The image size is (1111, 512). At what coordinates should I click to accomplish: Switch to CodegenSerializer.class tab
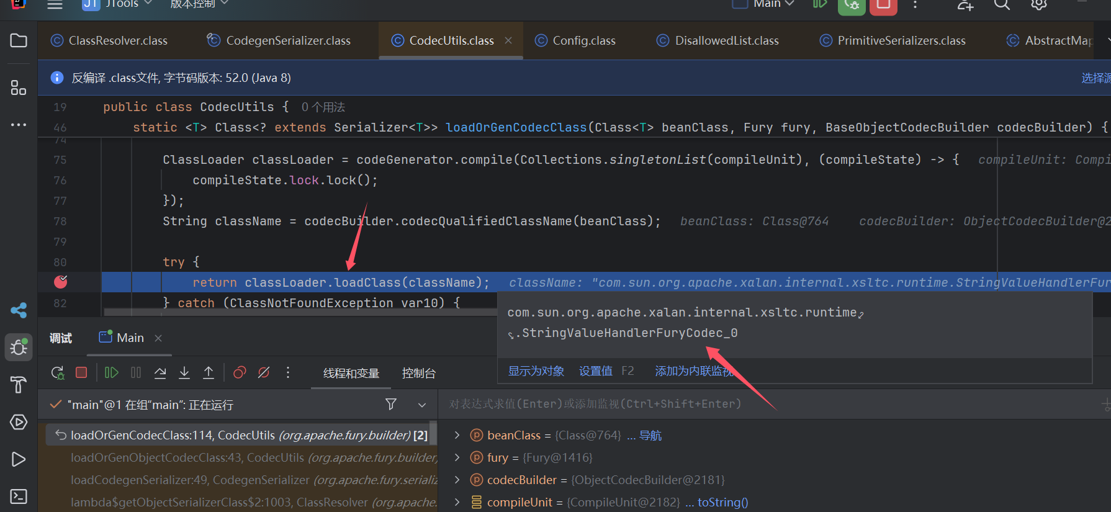(x=279, y=41)
